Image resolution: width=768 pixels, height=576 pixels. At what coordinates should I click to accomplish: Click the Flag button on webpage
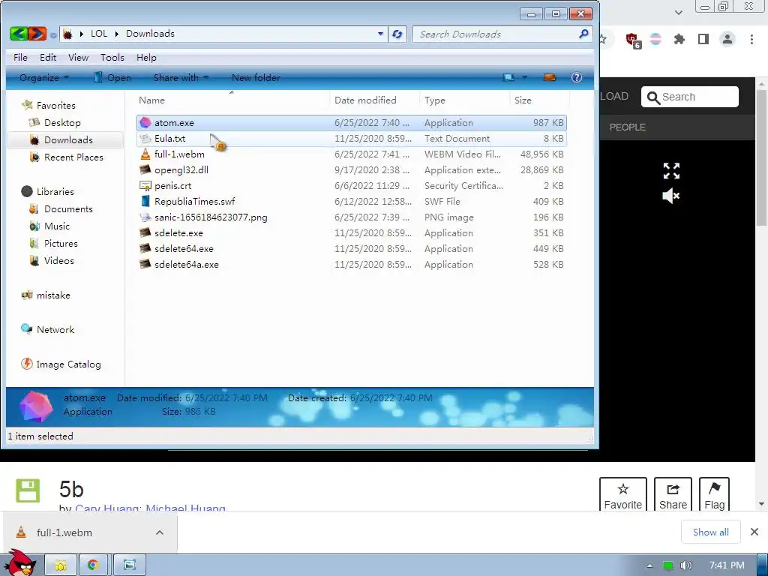(x=714, y=495)
